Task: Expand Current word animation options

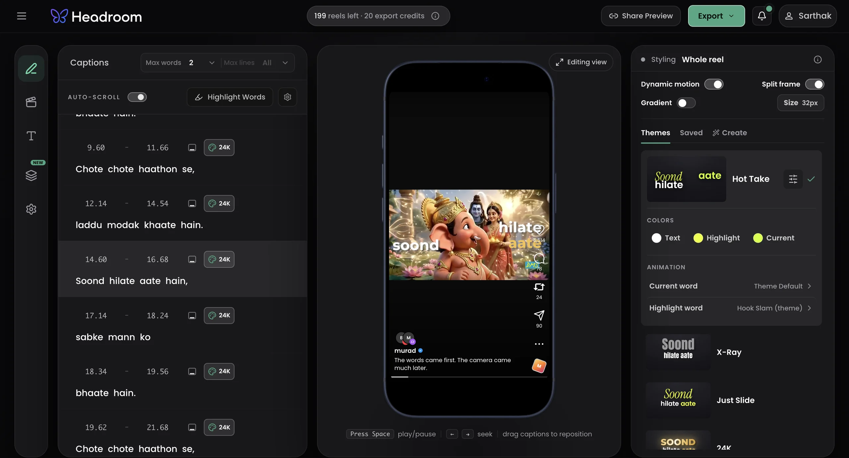Action: click(731, 286)
